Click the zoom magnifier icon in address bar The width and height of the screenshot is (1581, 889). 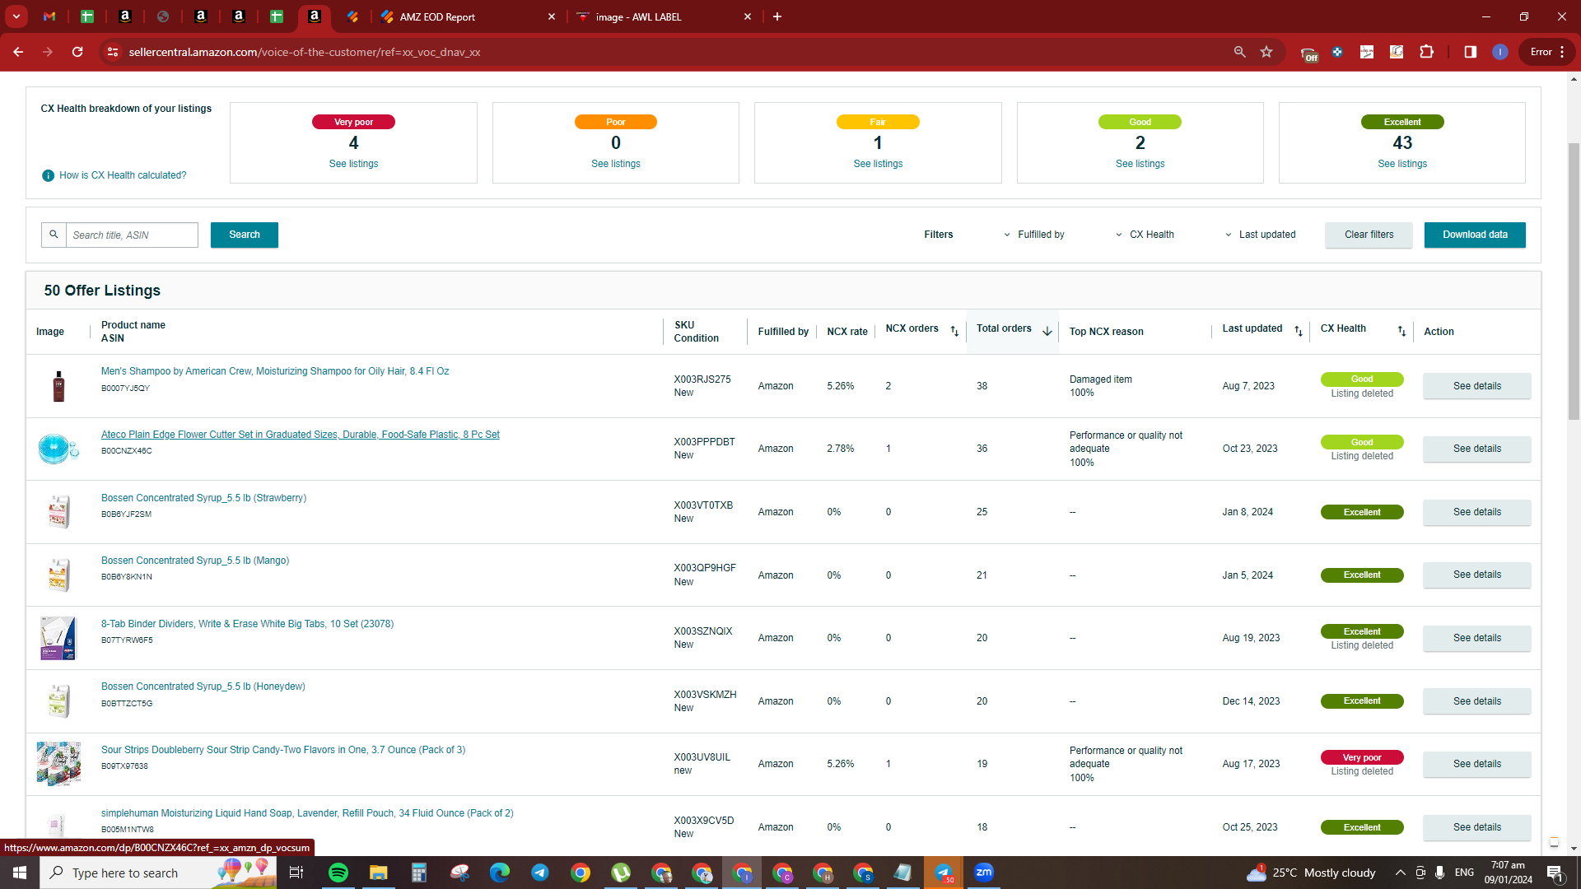coord(1239,52)
